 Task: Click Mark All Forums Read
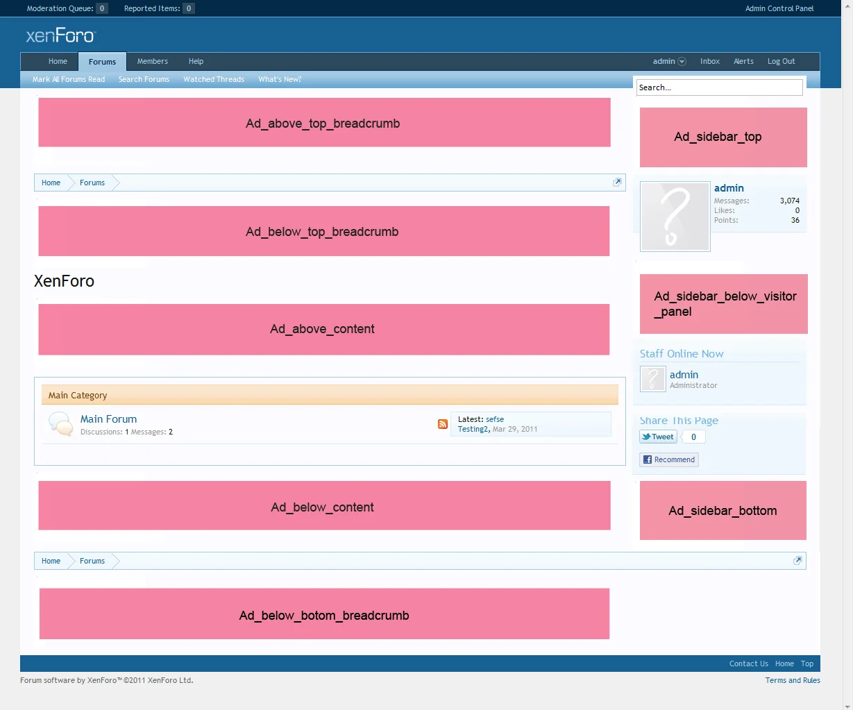click(x=69, y=79)
